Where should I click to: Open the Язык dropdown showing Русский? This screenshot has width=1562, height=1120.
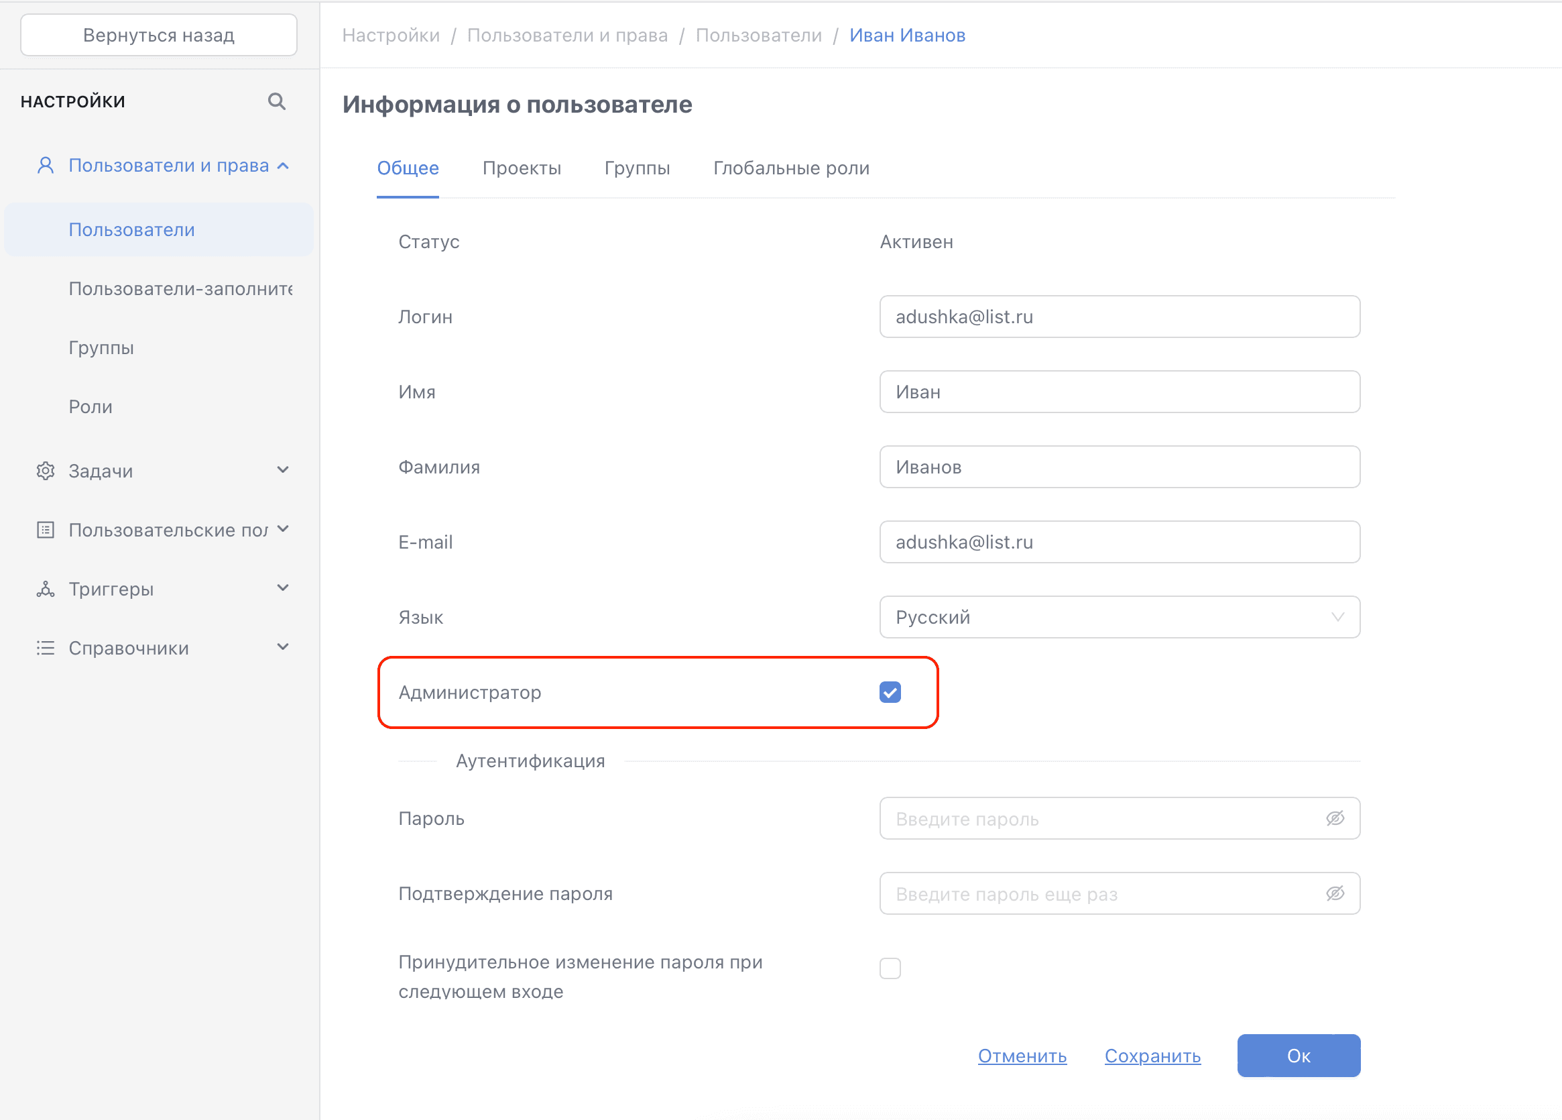tap(1119, 617)
